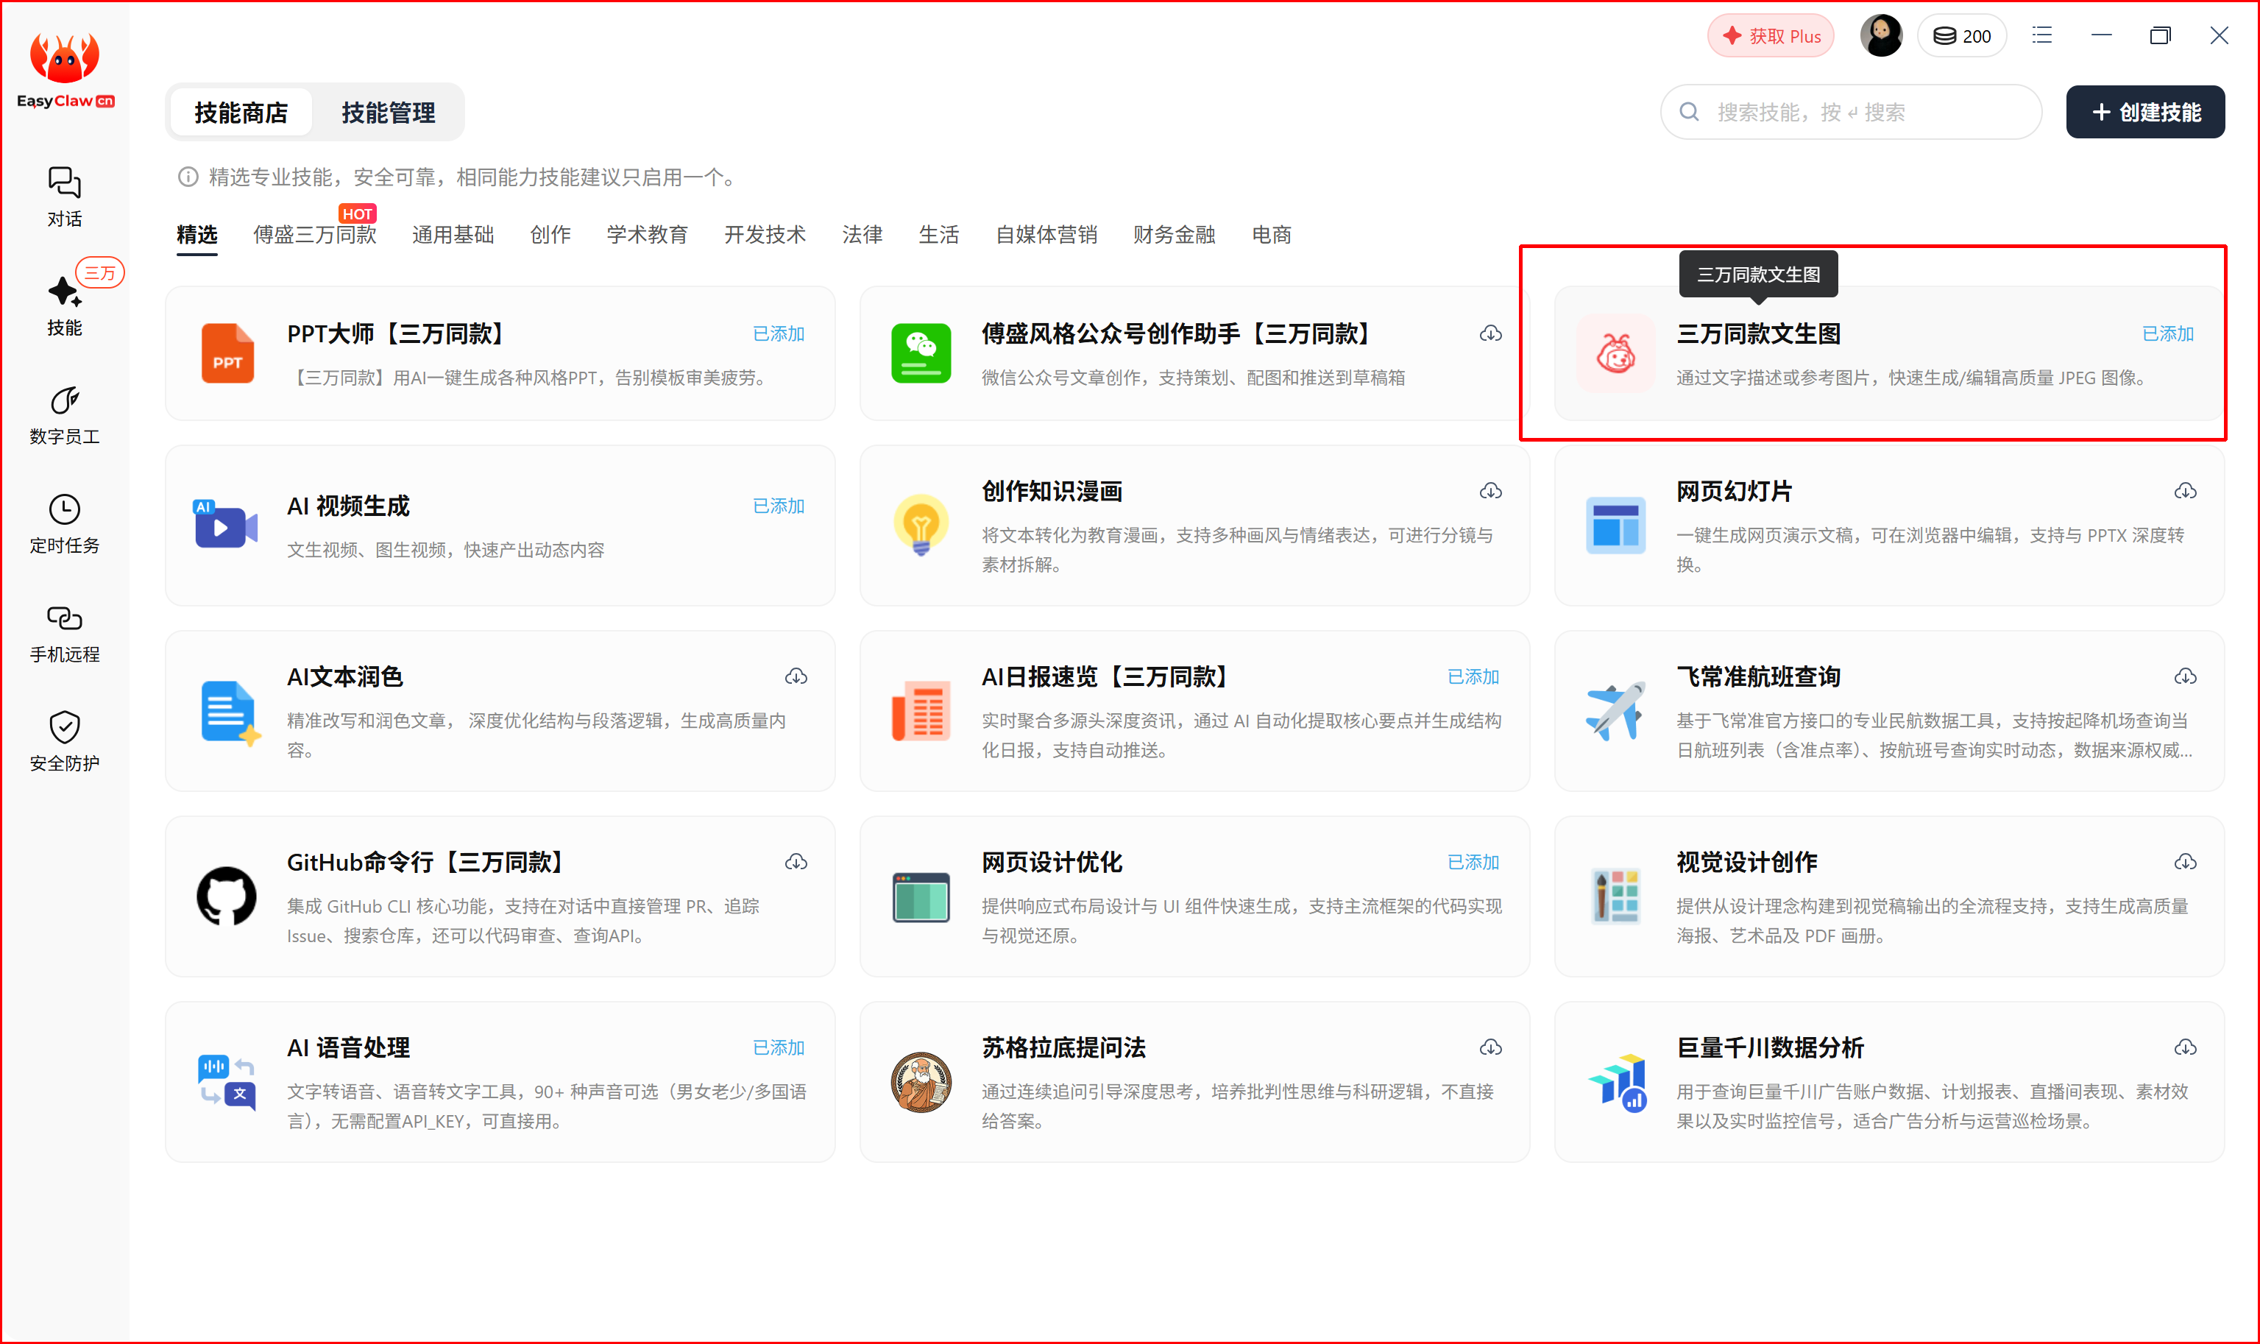
Task: Click the AI 语音处理 translate icon
Action: point(227,1081)
